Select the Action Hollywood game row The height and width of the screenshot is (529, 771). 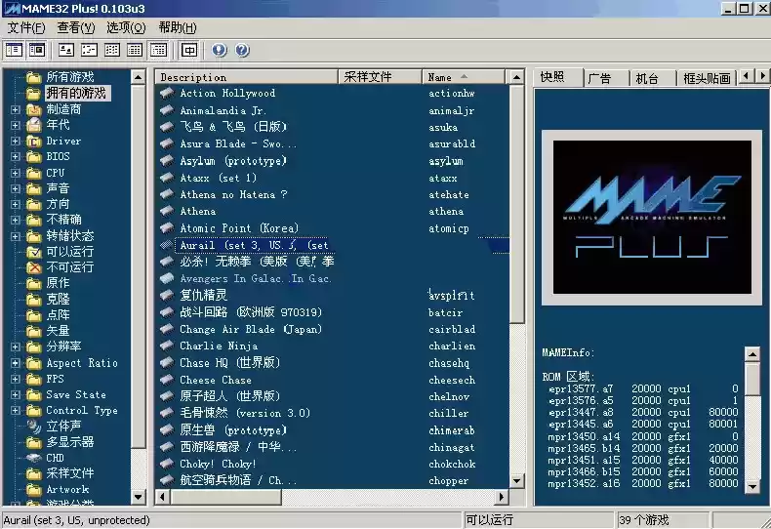click(x=333, y=93)
